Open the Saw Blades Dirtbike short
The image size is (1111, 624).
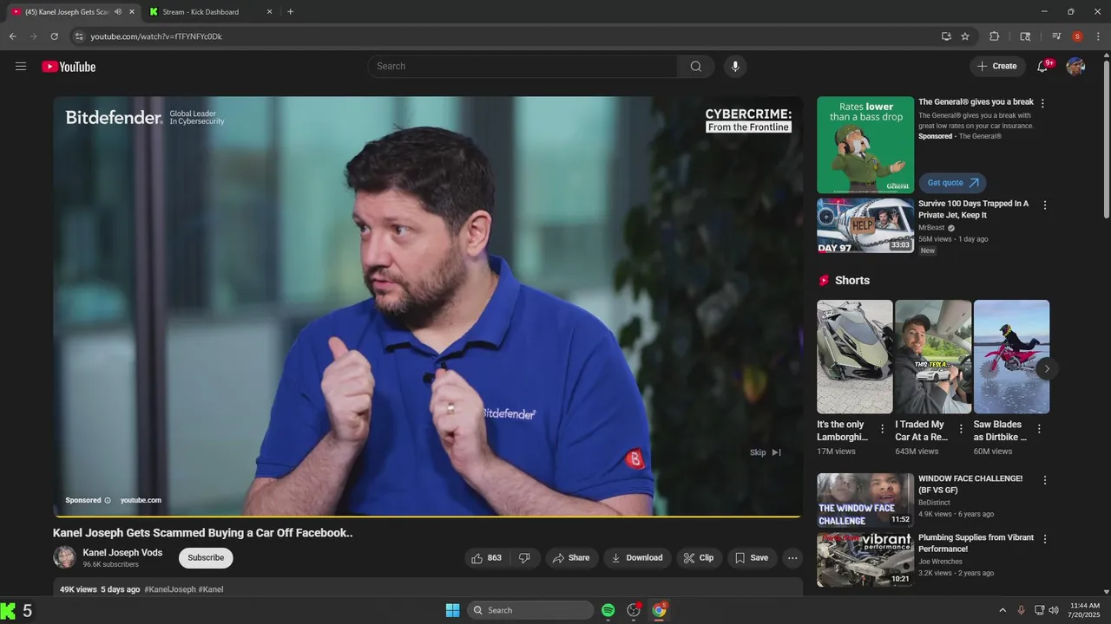tap(1011, 357)
